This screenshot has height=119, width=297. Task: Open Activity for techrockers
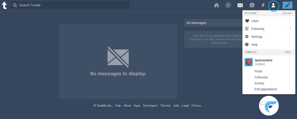pyautogui.click(x=259, y=83)
